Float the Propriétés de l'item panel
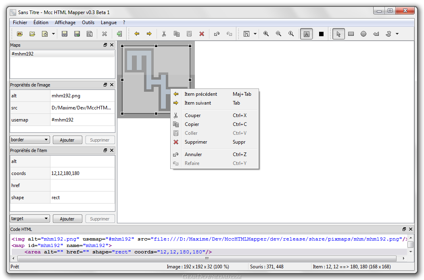Screen dimensions: 424x280 click(105, 150)
